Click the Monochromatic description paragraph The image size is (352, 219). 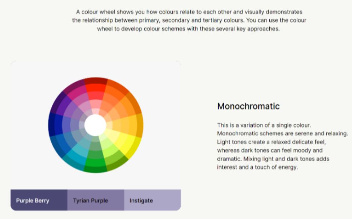(x=282, y=146)
